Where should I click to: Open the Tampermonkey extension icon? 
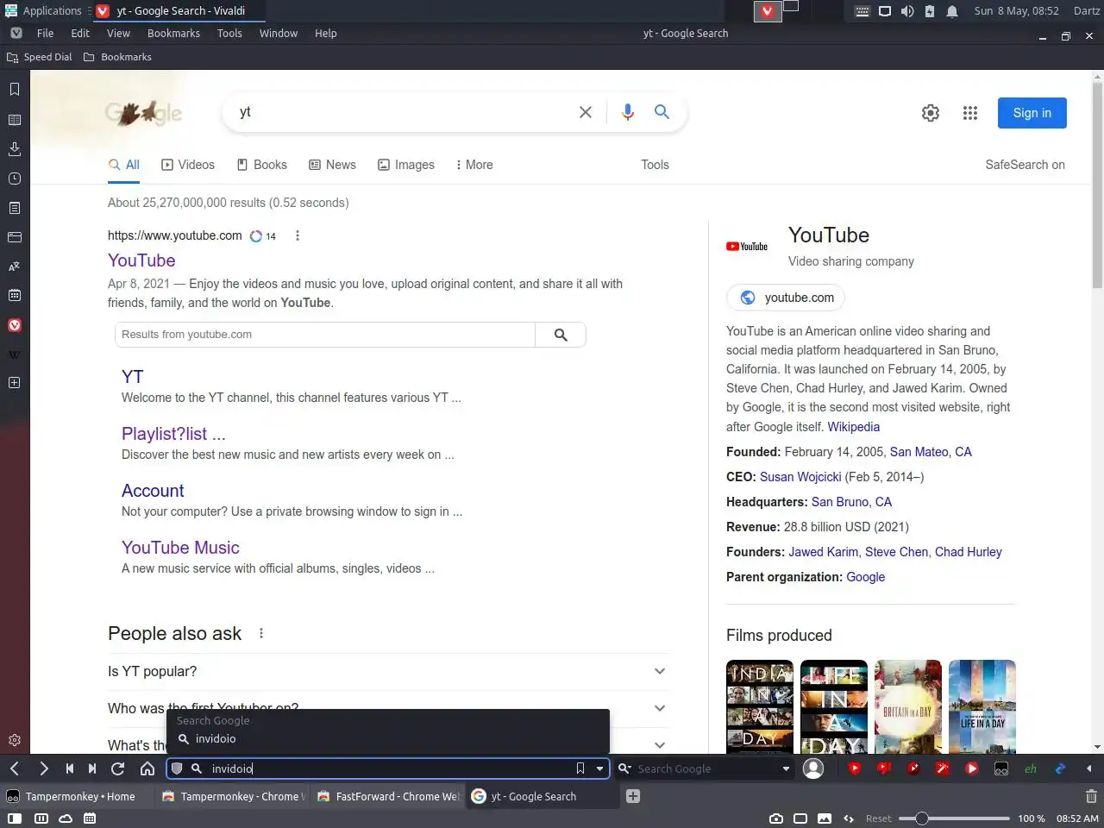click(1001, 768)
